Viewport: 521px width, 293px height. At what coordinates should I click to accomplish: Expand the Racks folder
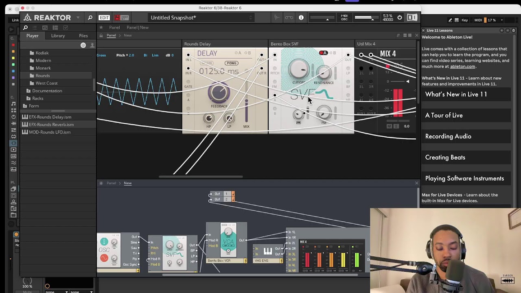pos(28,98)
